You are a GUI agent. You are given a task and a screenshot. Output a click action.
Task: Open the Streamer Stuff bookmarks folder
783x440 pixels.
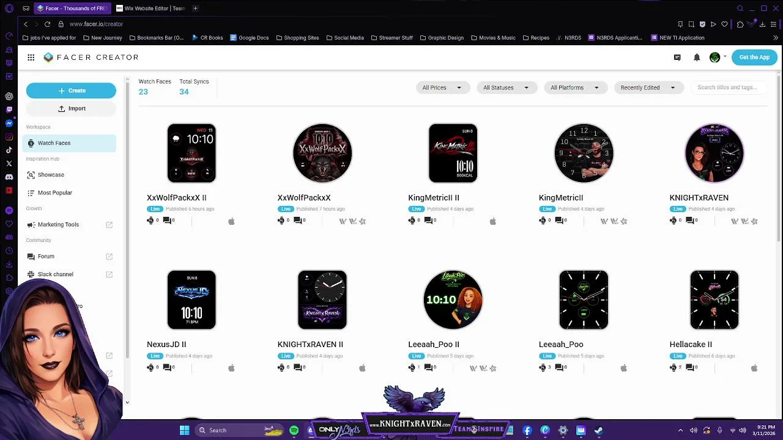[391, 38]
